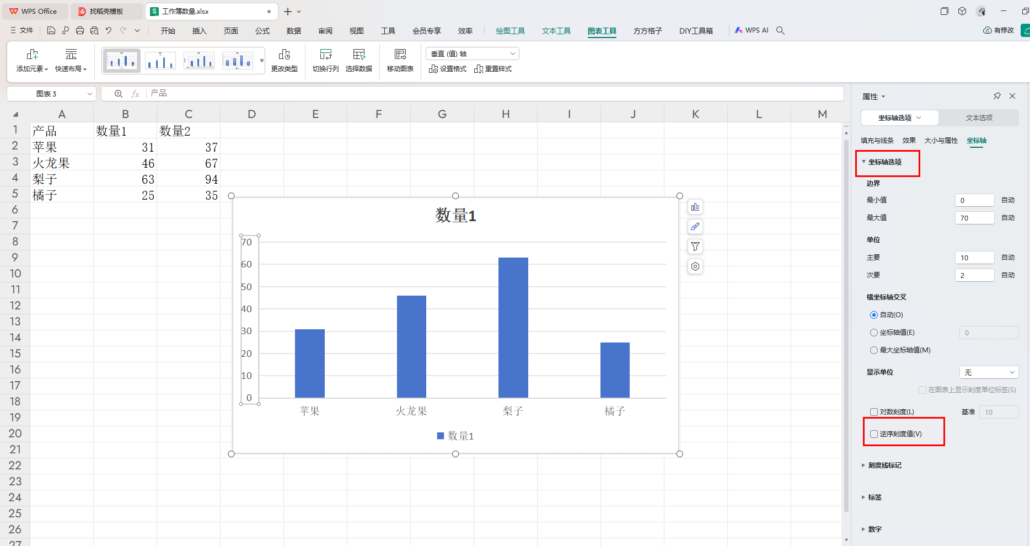The width and height of the screenshot is (1030, 546).
Task: Click in the minimum value (最小值) field
Action: point(975,200)
